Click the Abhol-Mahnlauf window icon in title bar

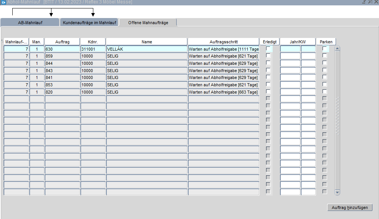[x=3, y=2]
